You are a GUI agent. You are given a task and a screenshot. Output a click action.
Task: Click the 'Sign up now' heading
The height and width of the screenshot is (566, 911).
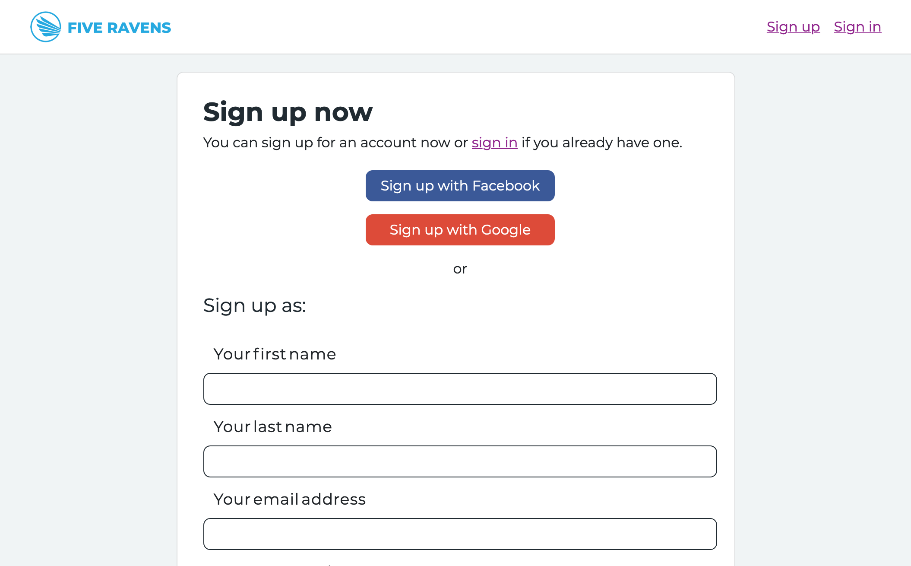point(288,112)
